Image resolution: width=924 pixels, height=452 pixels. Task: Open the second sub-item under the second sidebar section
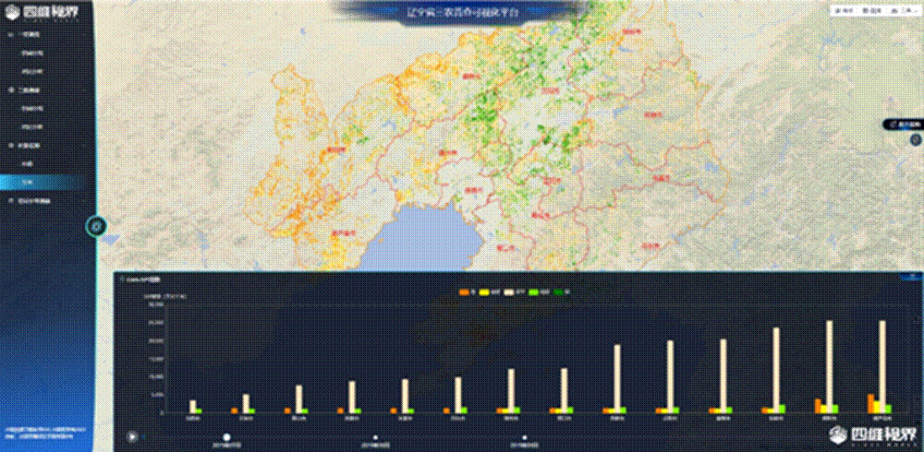[32, 126]
